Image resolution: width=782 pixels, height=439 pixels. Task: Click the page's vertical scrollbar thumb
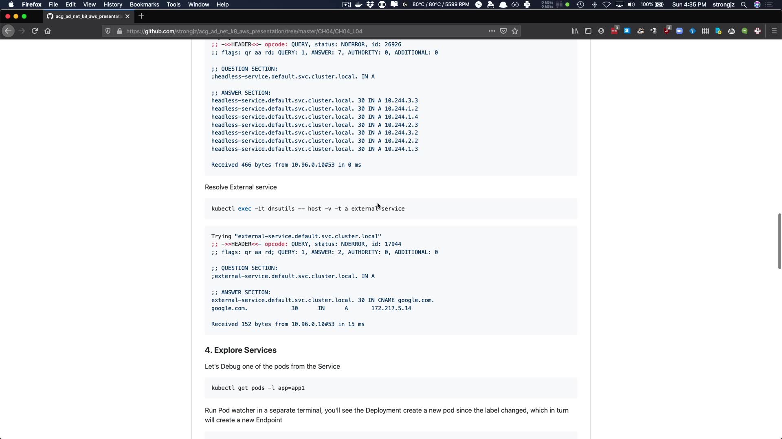coord(779,241)
